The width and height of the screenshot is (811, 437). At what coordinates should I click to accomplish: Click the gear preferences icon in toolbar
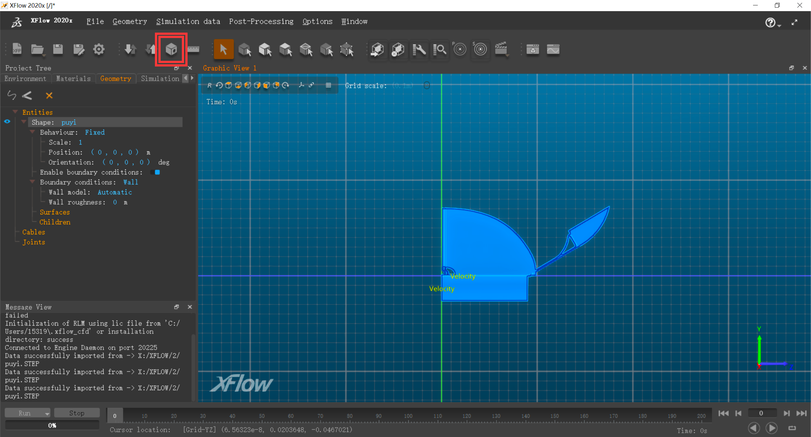click(x=99, y=49)
